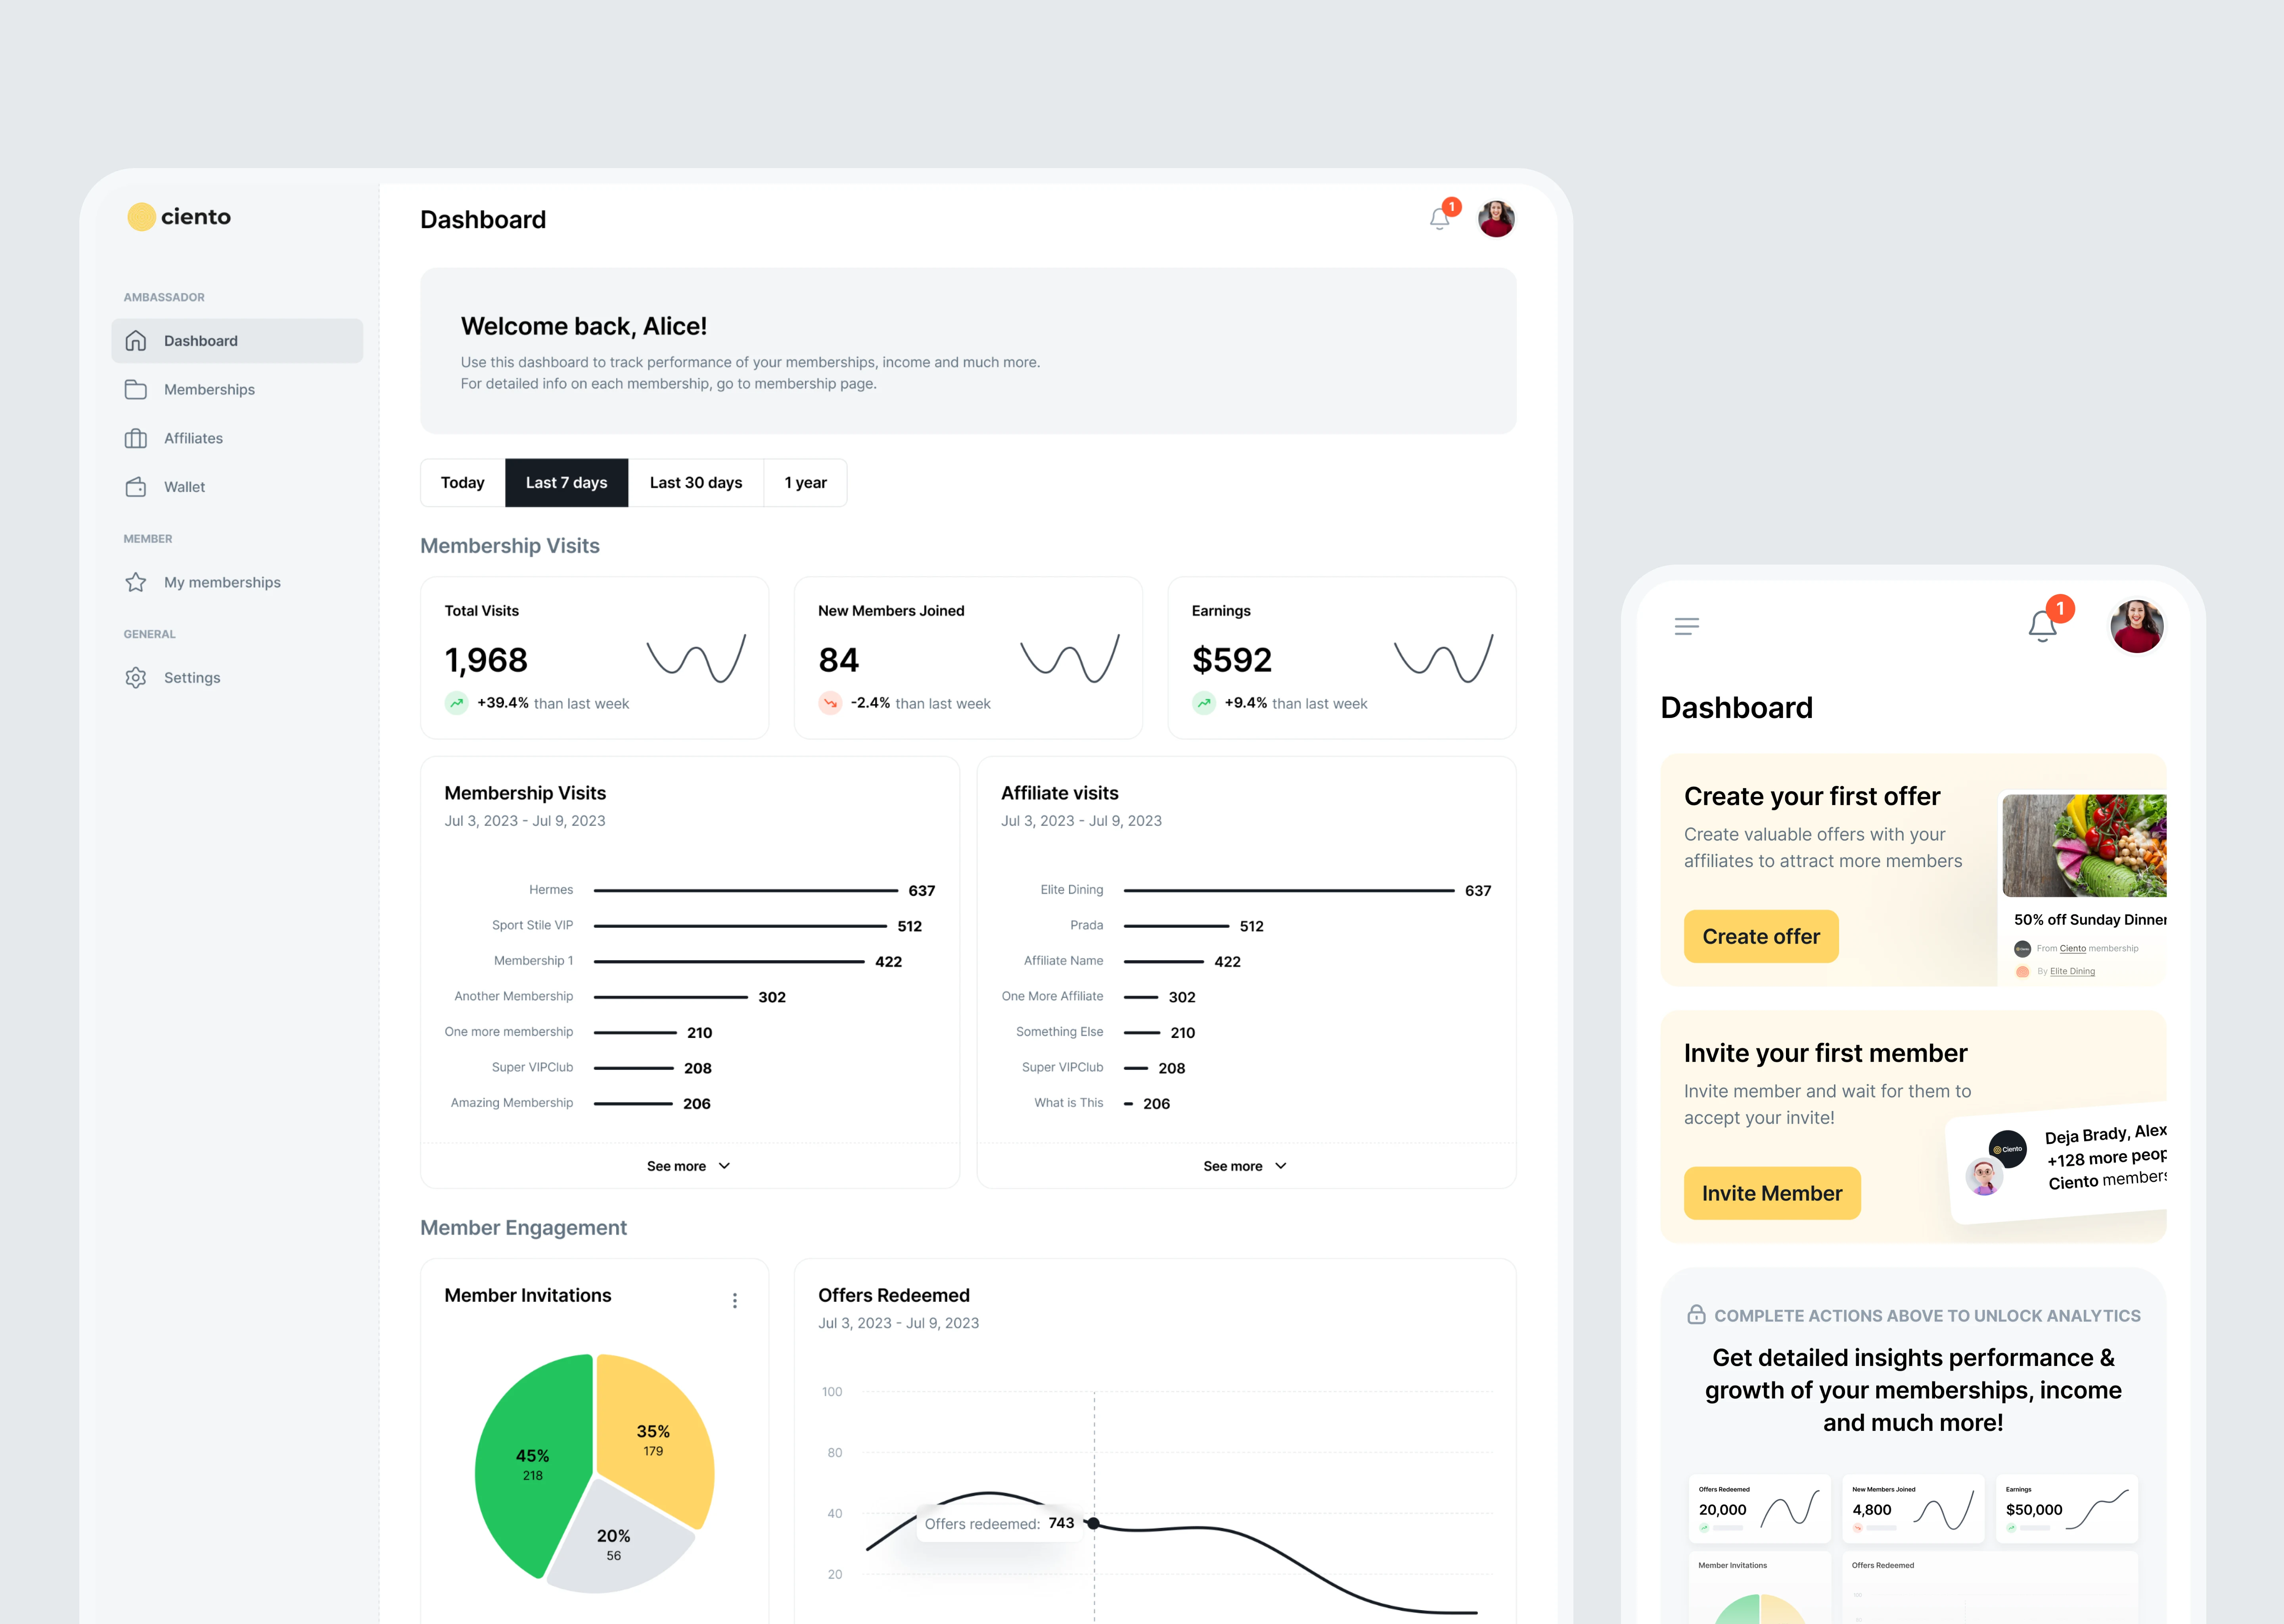Toggle mobile dashboard menu icon
The image size is (2284, 1624).
point(1687,626)
